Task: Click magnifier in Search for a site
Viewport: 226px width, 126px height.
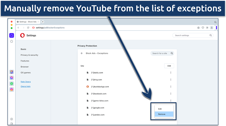Action: pyautogui.click(x=172, y=53)
